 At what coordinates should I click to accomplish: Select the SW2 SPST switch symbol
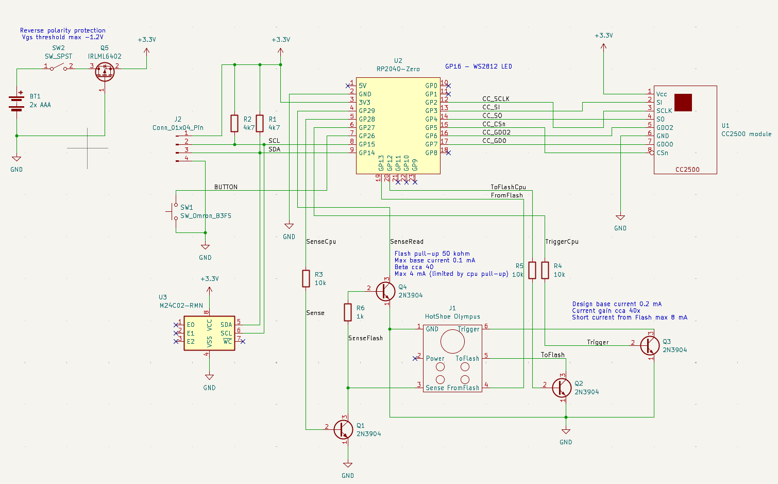(58, 68)
